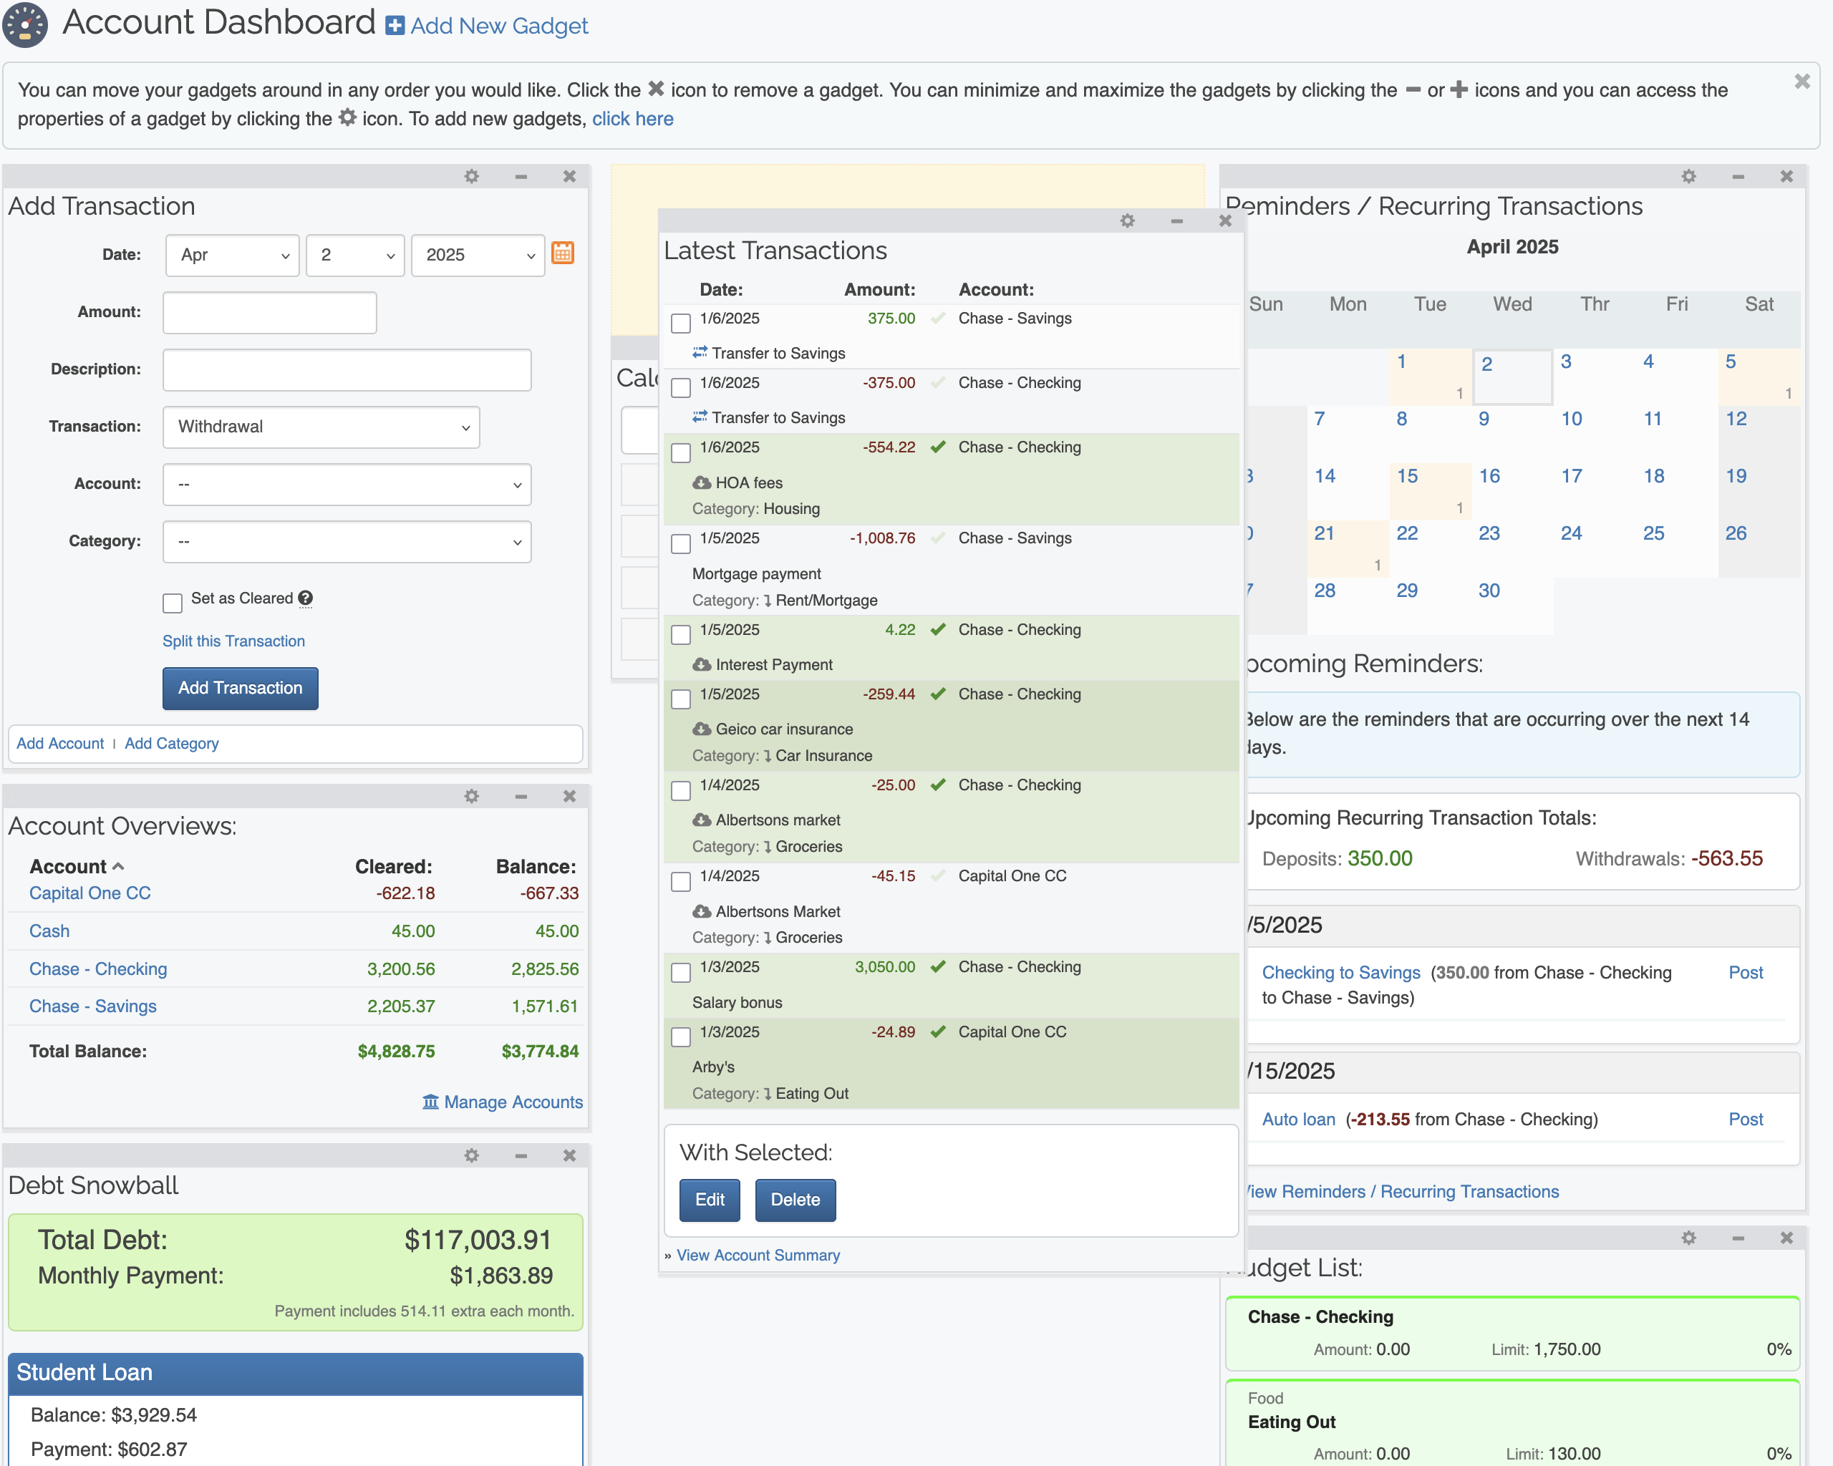Expand the Transaction type Withdrawal dropdown
This screenshot has width=1833, height=1466.
click(321, 427)
